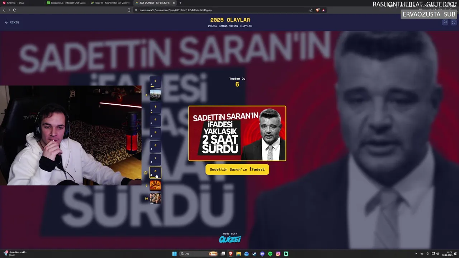The height and width of the screenshot is (258, 459).
Task: Click the browser forward arrow
Action: [9, 10]
